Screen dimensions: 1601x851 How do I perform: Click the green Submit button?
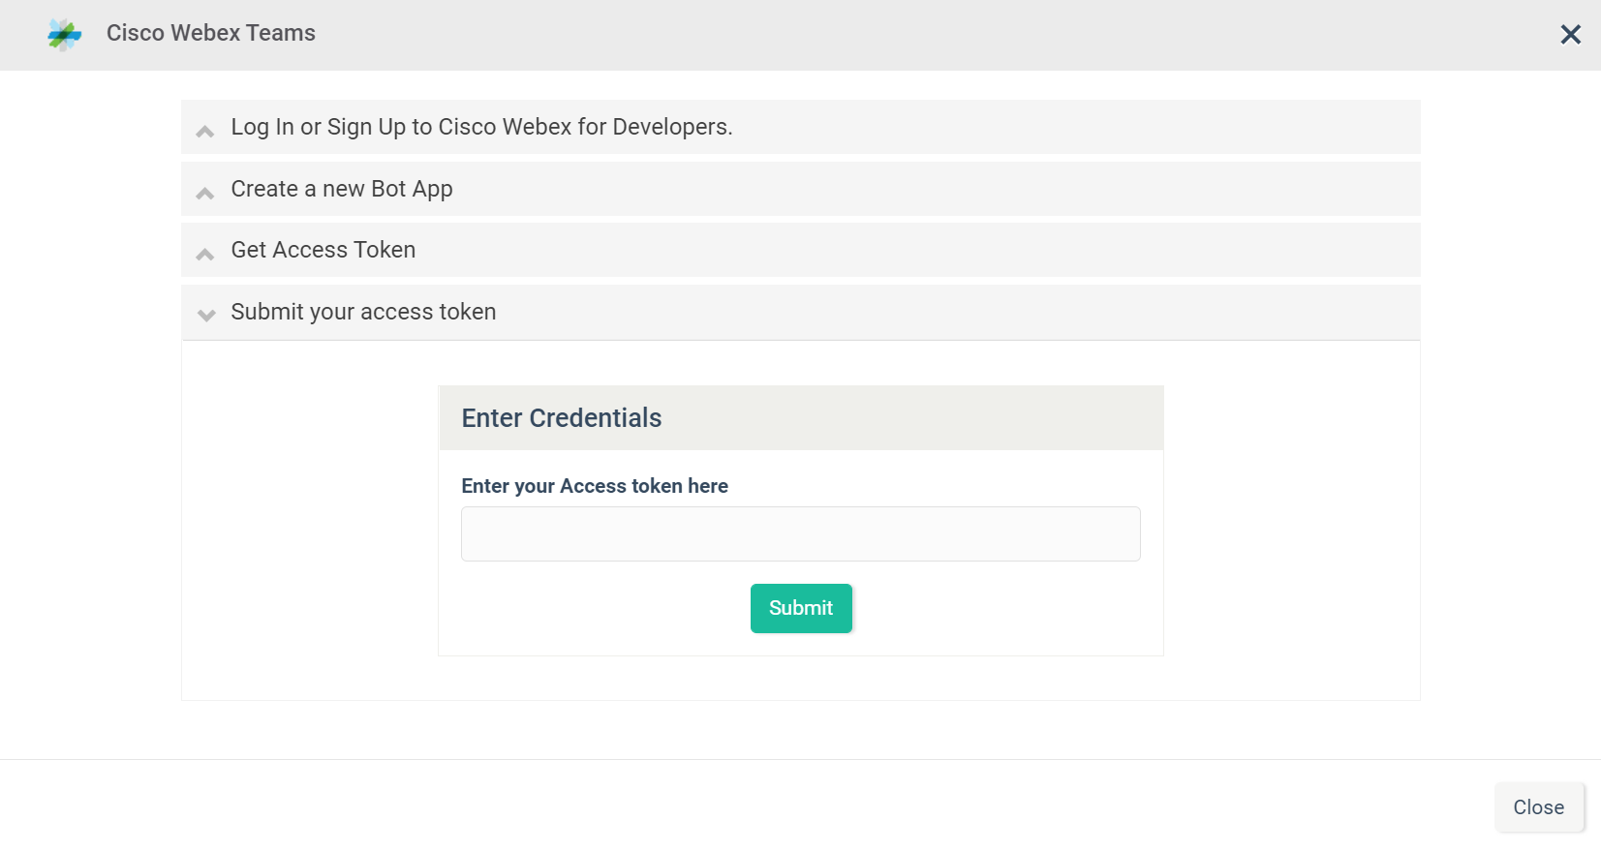point(801,608)
